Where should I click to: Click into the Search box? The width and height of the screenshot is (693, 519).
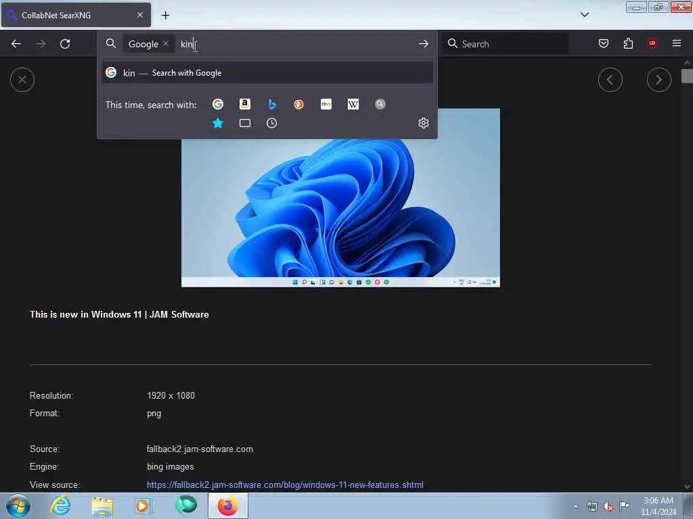tap(506, 44)
